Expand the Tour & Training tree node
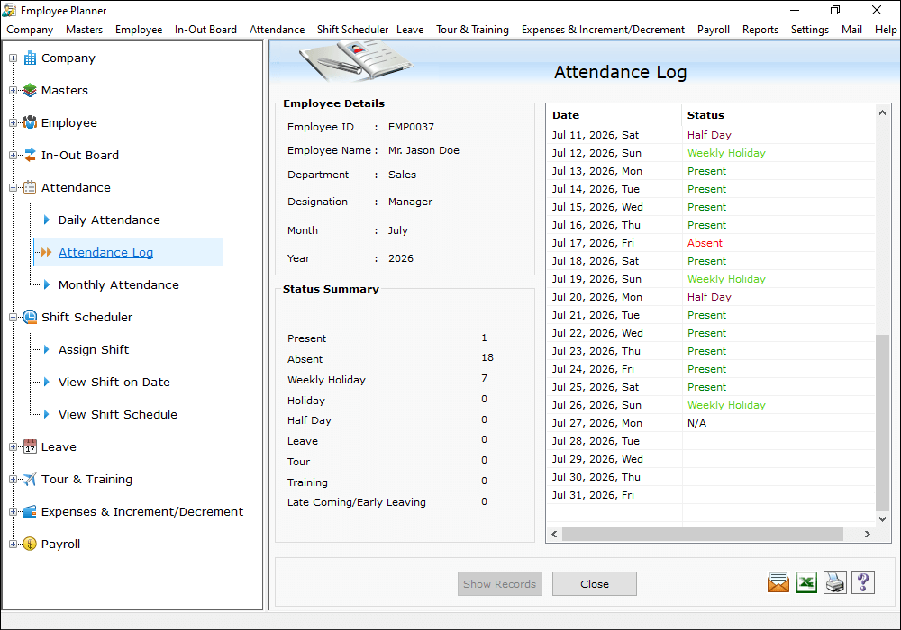Image resolution: width=901 pixels, height=630 pixels. point(13,479)
